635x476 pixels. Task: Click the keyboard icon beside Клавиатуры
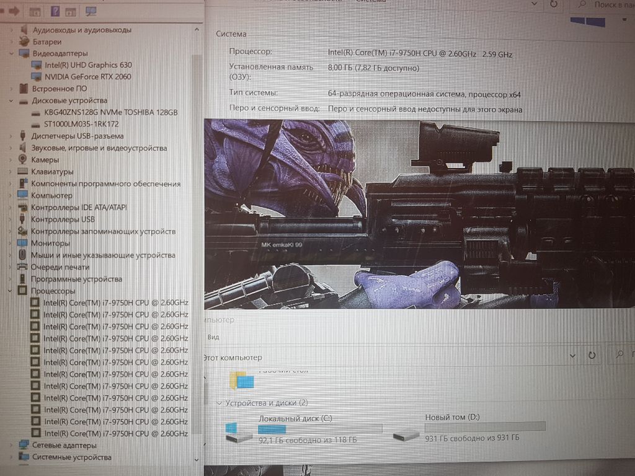23,172
